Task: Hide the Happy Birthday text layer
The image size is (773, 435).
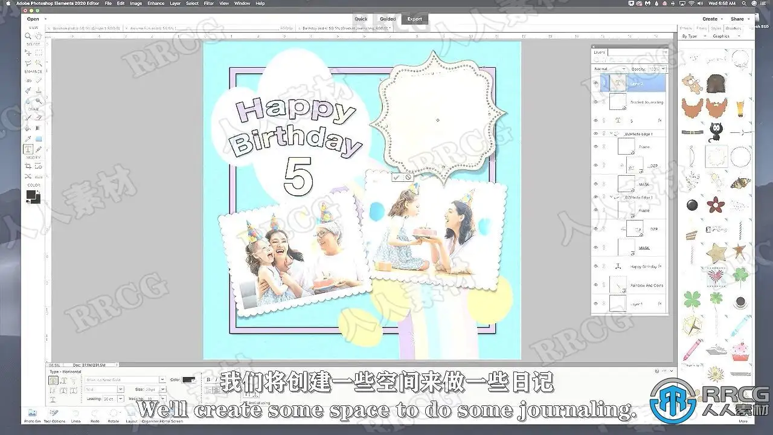Action: (596, 266)
